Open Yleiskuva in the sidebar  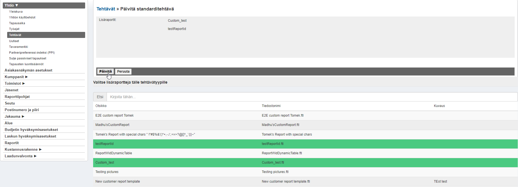(16, 12)
